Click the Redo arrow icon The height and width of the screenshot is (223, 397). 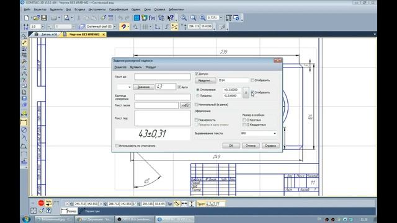click(x=127, y=18)
